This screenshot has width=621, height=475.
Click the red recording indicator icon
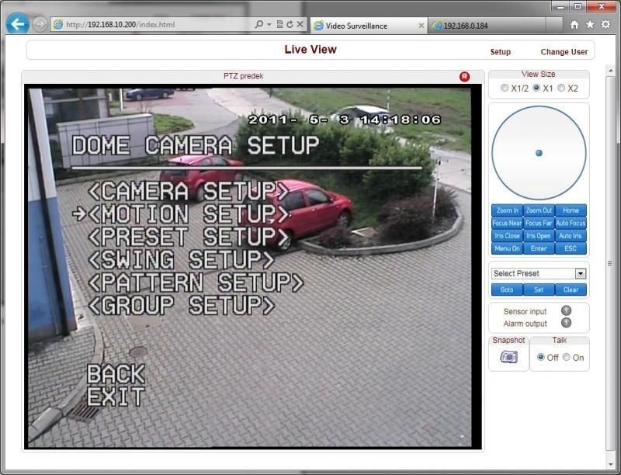[x=464, y=76]
